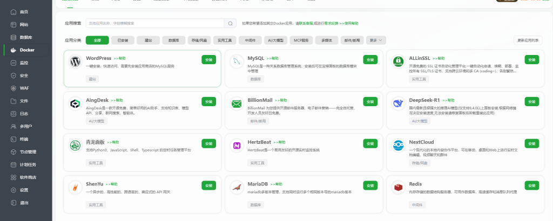Filter apps by 中间件 category
This screenshot has height=221, width=553.
pyautogui.click(x=250, y=40)
